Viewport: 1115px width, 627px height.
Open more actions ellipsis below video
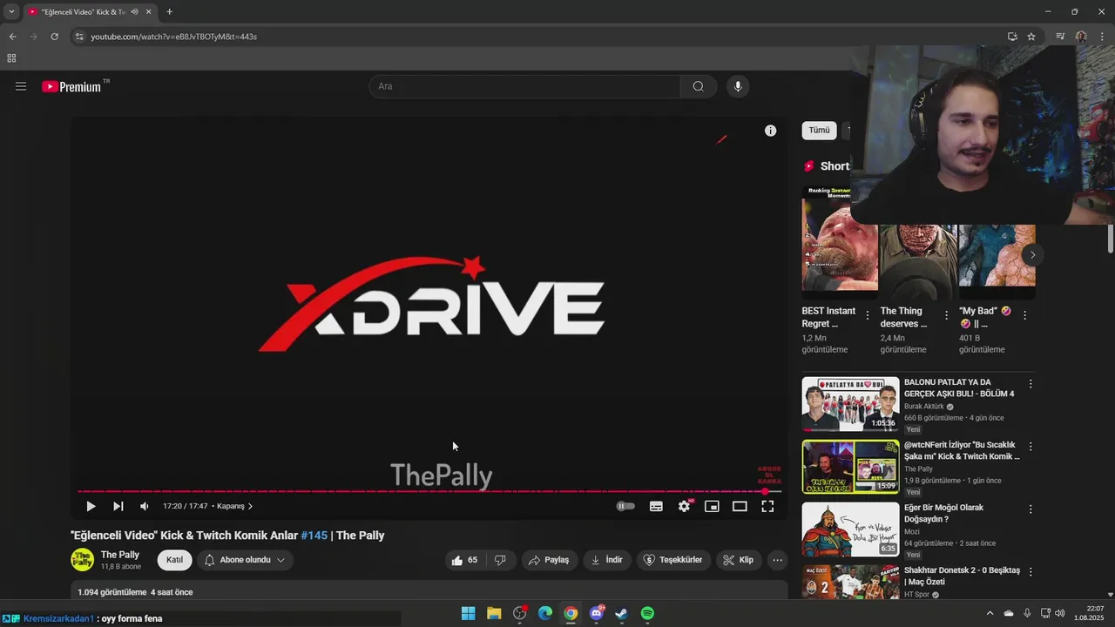click(777, 560)
